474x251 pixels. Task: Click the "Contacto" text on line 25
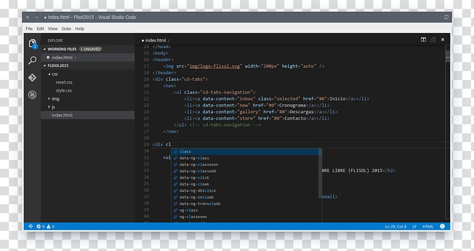295,118
